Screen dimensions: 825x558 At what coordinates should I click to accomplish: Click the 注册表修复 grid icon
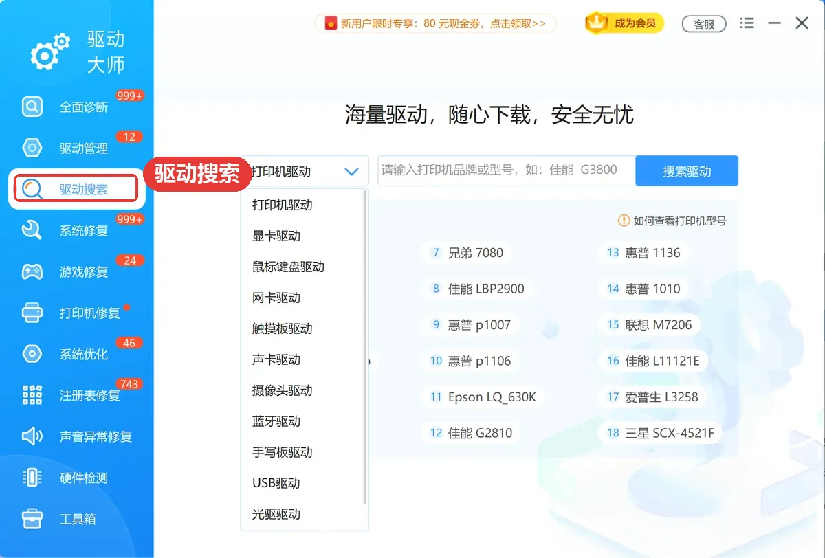[32, 395]
